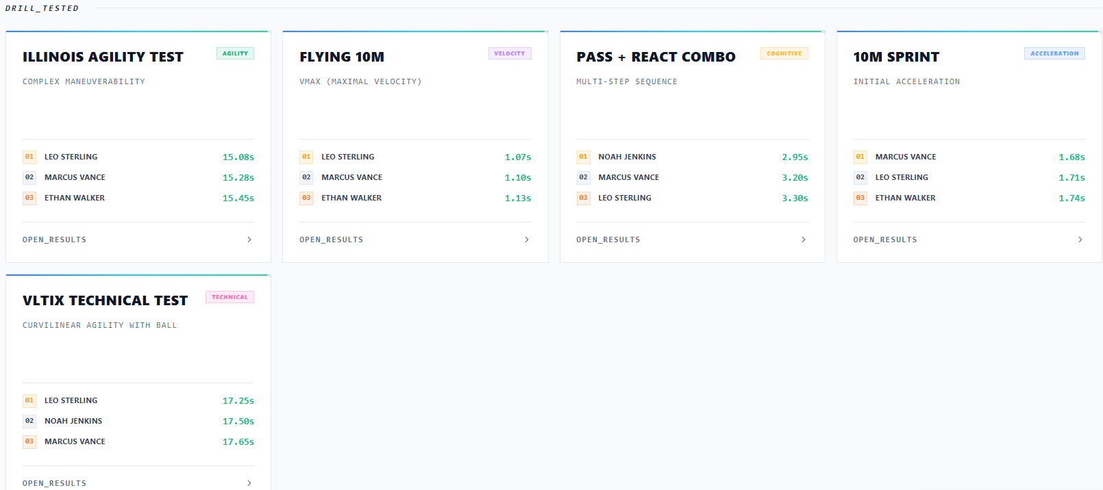Click the 15.08s time for Leo Sterling

[238, 157]
